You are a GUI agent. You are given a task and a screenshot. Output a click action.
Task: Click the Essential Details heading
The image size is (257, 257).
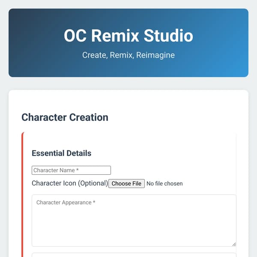point(61,153)
